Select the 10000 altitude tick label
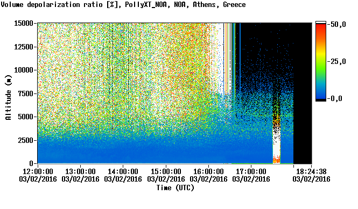 click(x=24, y=70)
